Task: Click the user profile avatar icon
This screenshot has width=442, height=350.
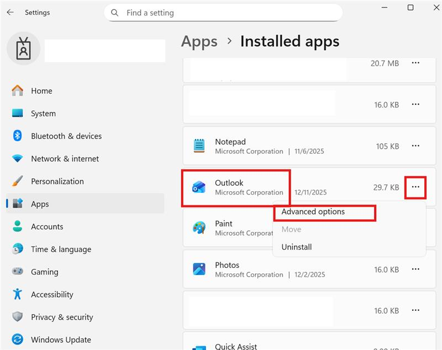Action: point(23,49)
